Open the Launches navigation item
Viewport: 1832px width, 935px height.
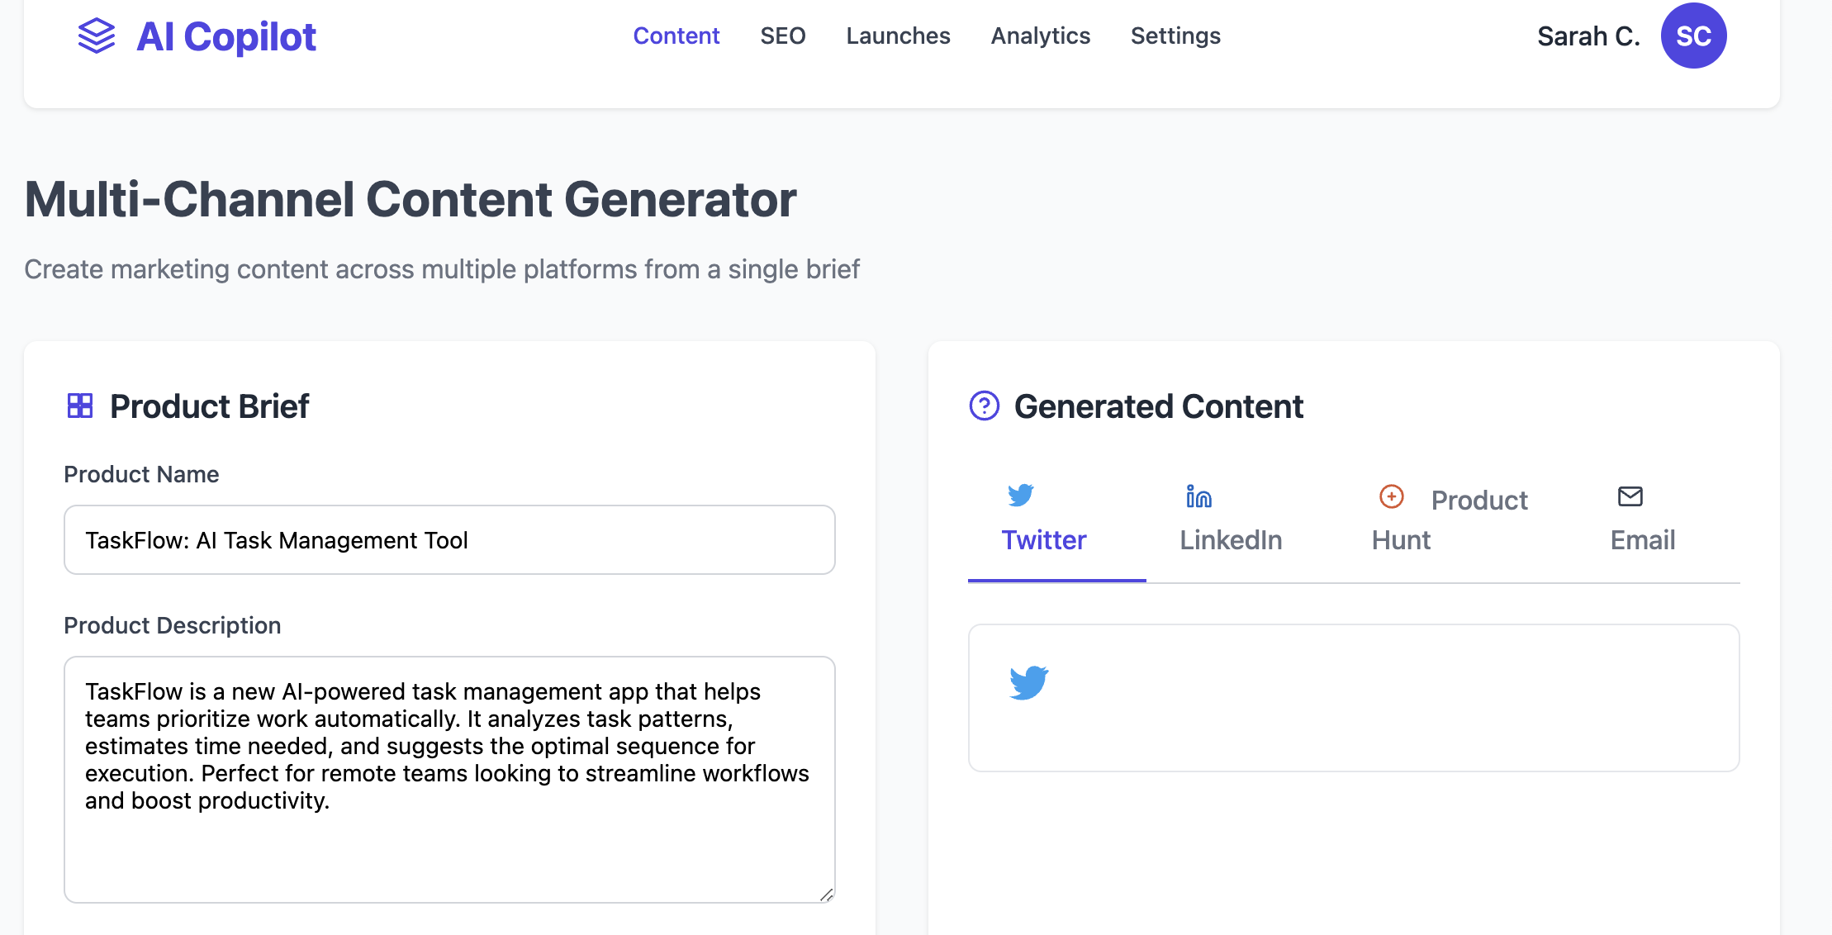pyautogui.click(x=899, y=36)
